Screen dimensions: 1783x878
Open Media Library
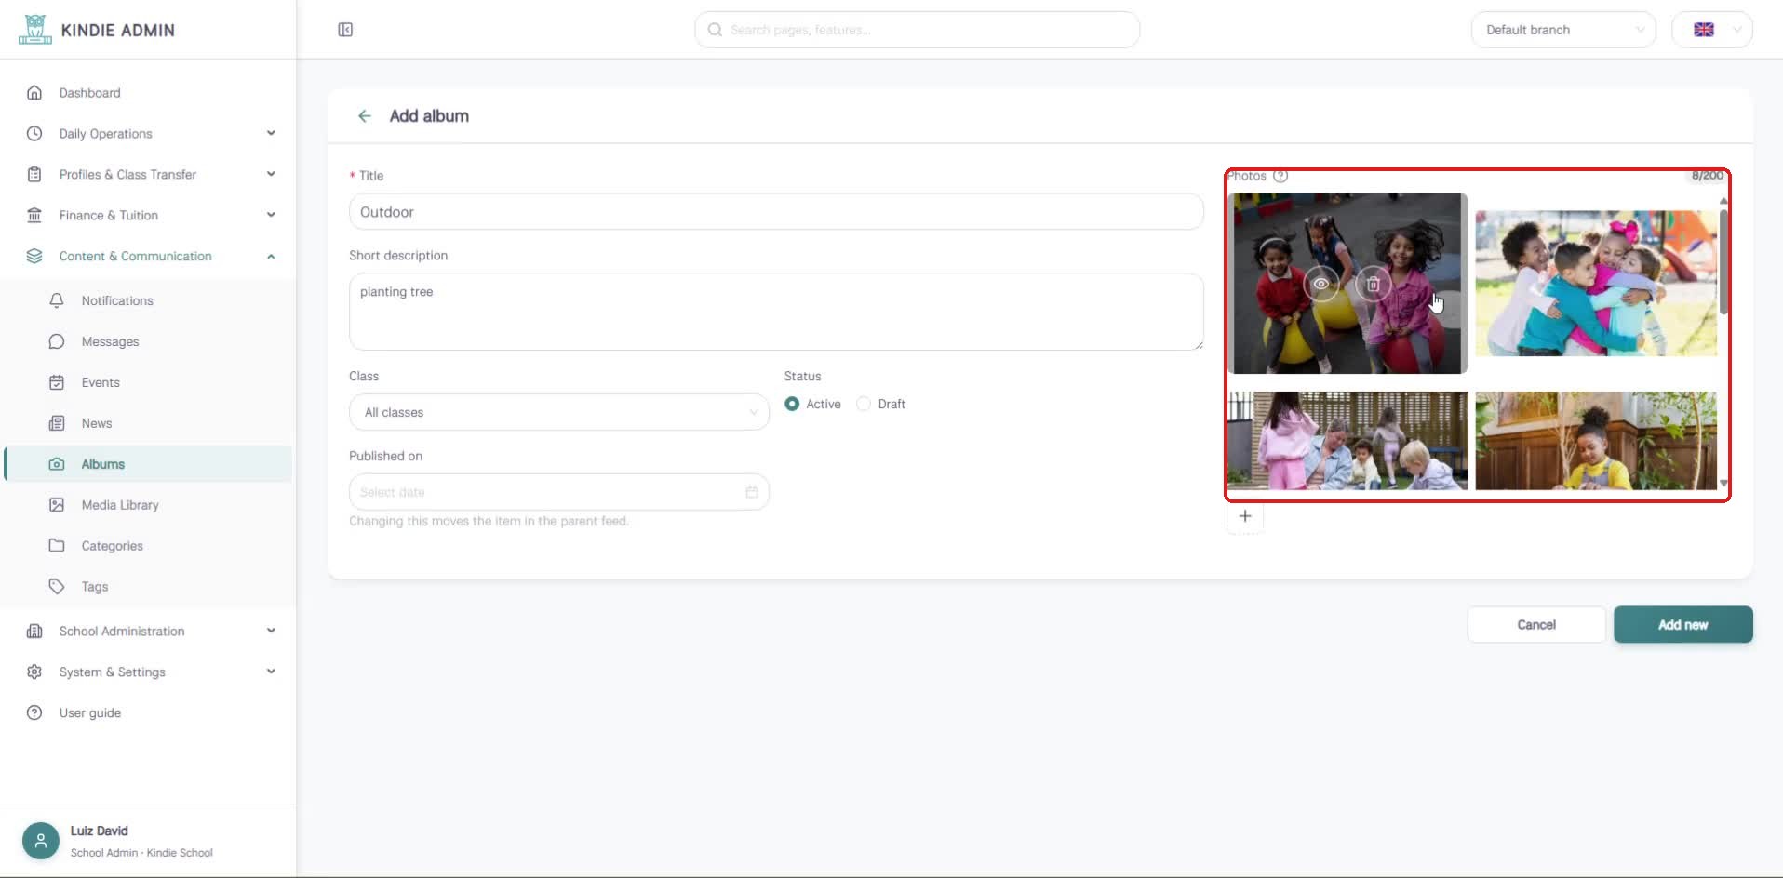[120, 505]
